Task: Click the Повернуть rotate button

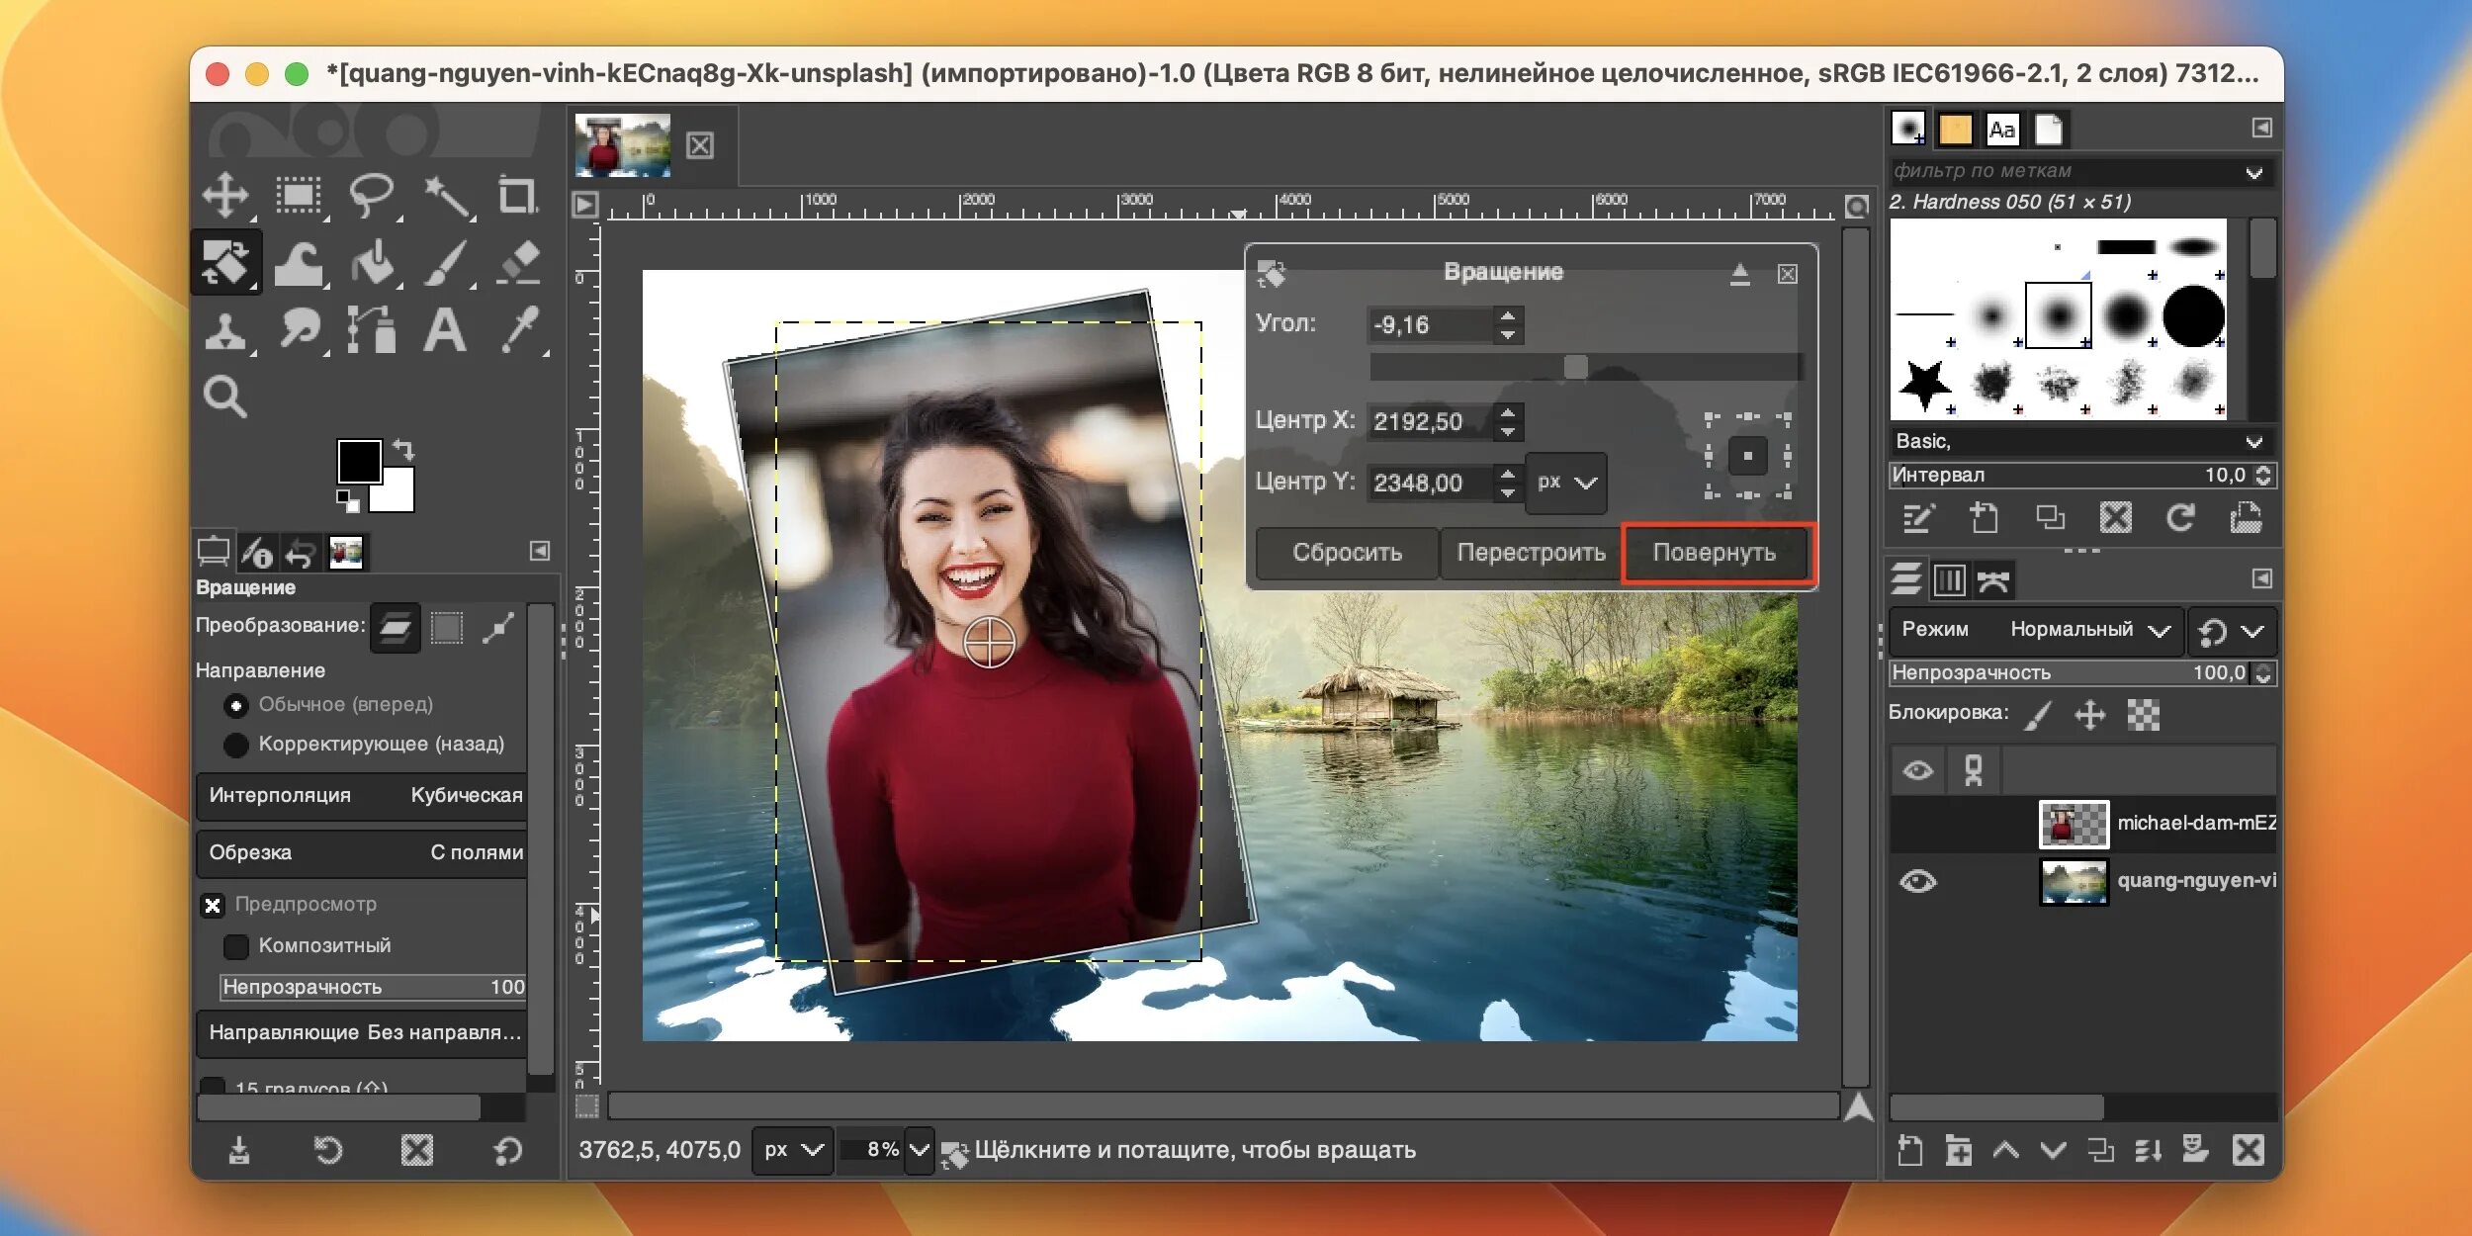Action: click(x=1715, y=553)
